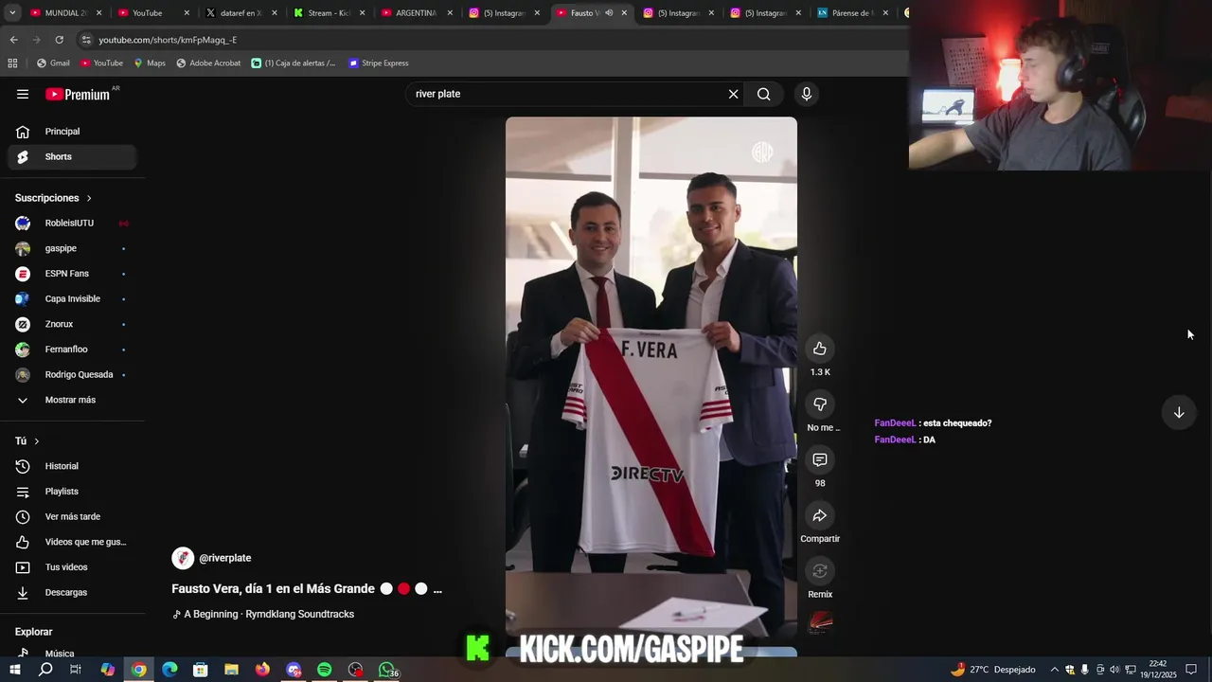
Task: Open the Chrome apps grid shortcut
Action: click(x=12, y=63)
